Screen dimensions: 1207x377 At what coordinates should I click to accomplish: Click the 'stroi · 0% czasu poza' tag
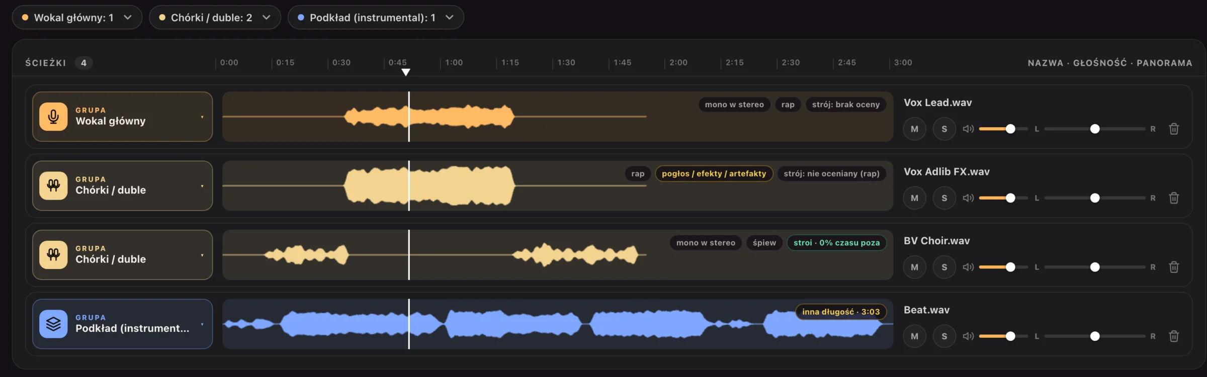pyautogui.click(x=836, y=243)
